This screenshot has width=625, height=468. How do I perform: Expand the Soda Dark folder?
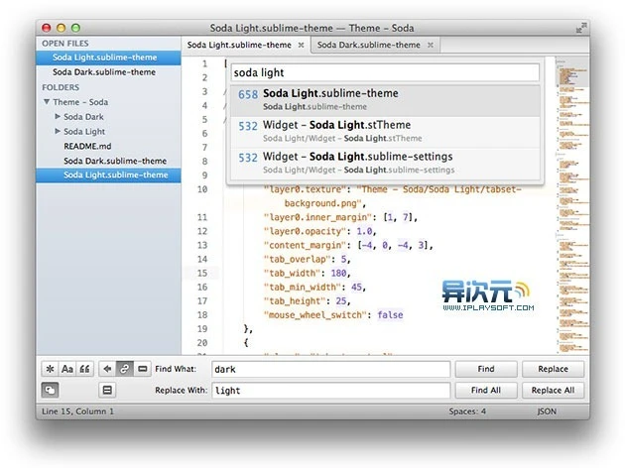click(x=58, y=117)
